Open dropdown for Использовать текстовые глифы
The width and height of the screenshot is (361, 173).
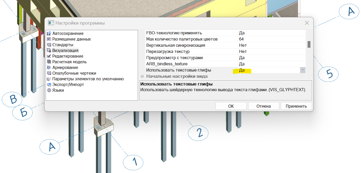[x=303, y=70]
